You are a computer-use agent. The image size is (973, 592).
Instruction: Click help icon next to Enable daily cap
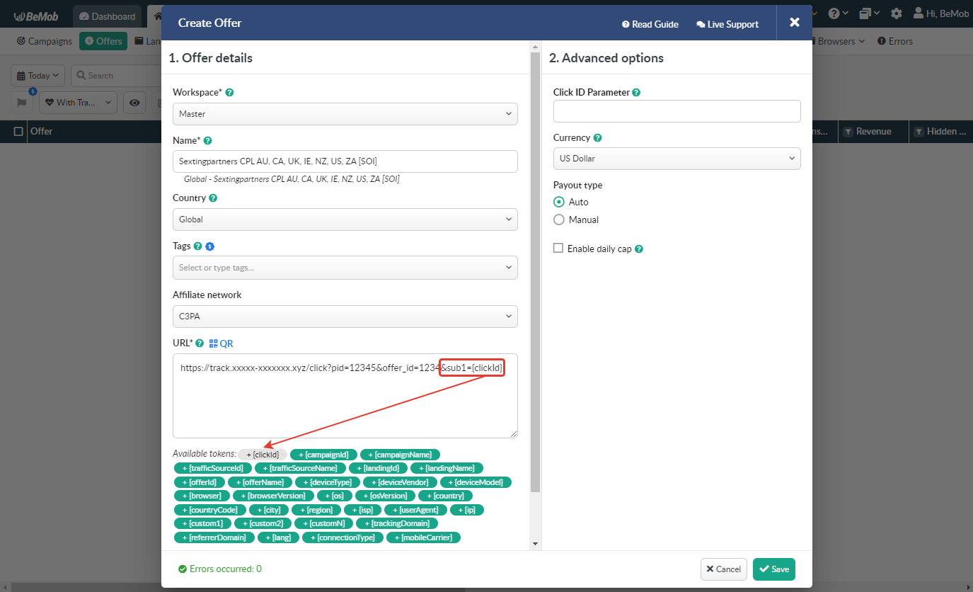click(x=639, y=249)
